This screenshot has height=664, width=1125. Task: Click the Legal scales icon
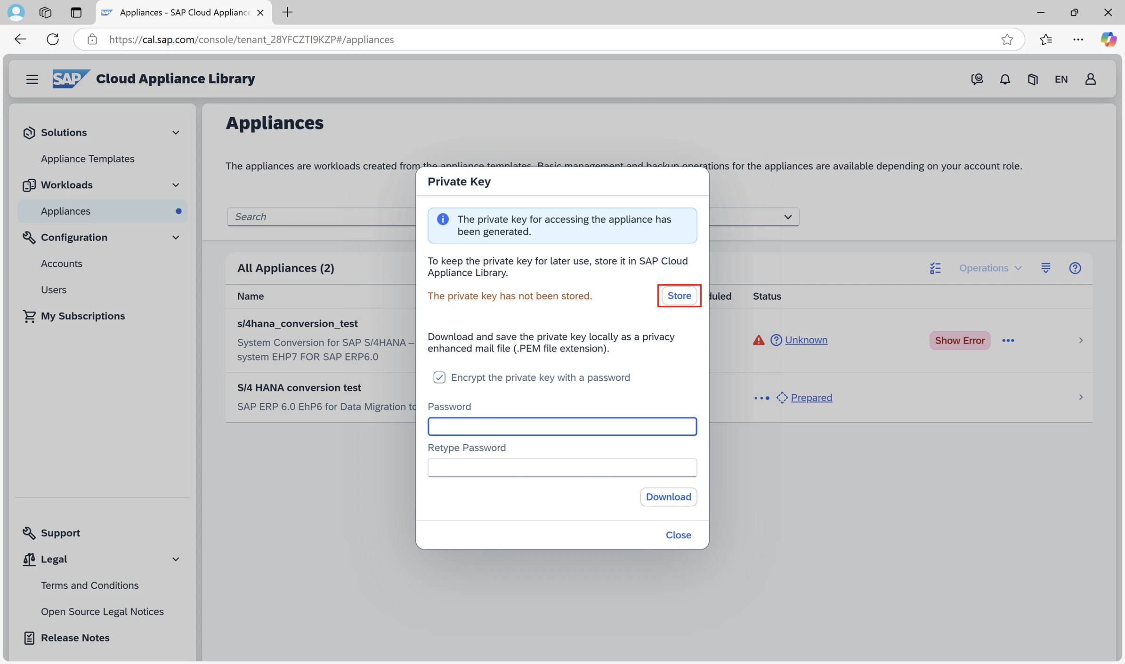(29, 559)
